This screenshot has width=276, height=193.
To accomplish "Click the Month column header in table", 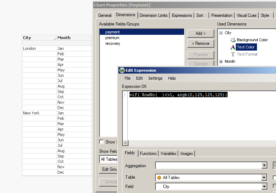I will [x=74, y=38].
